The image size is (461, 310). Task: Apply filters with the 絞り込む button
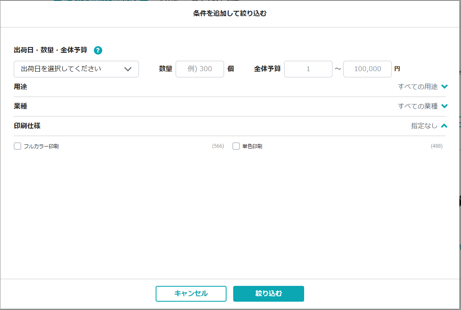point(268,293)
